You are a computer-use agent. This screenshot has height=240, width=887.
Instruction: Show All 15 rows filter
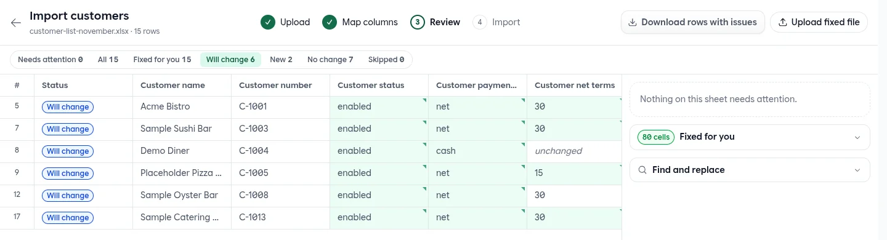[x=108, y=60]
